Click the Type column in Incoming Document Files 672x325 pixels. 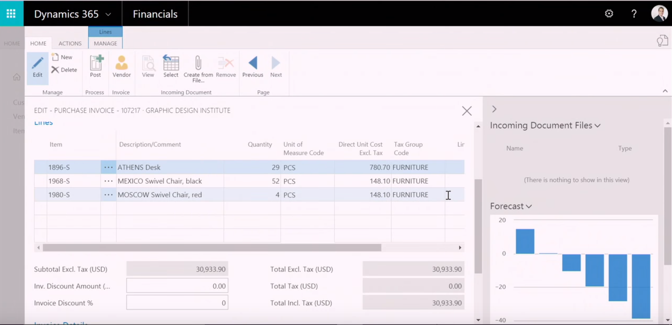[625, 148]
